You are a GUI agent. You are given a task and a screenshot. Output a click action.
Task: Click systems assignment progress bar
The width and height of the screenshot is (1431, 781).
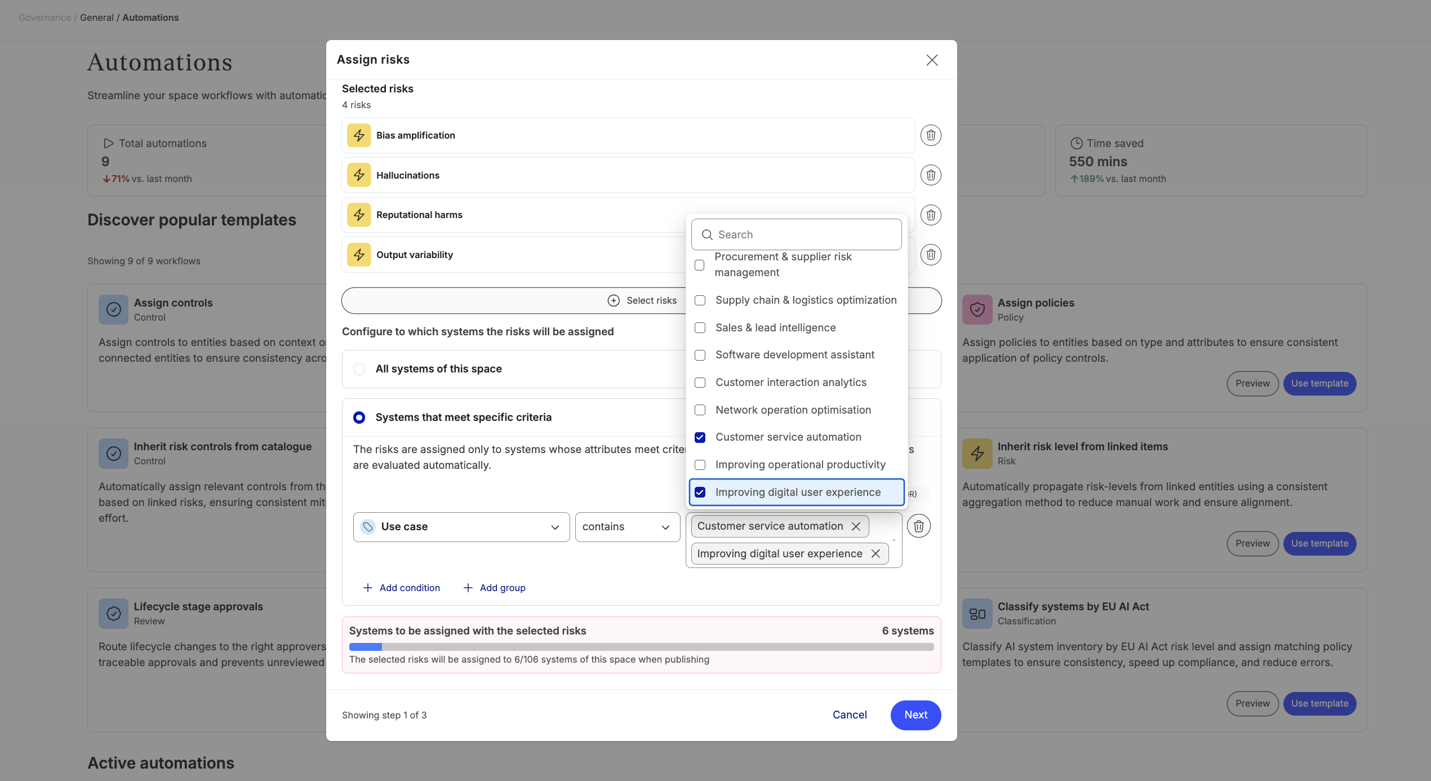click(x=641, y=647)
